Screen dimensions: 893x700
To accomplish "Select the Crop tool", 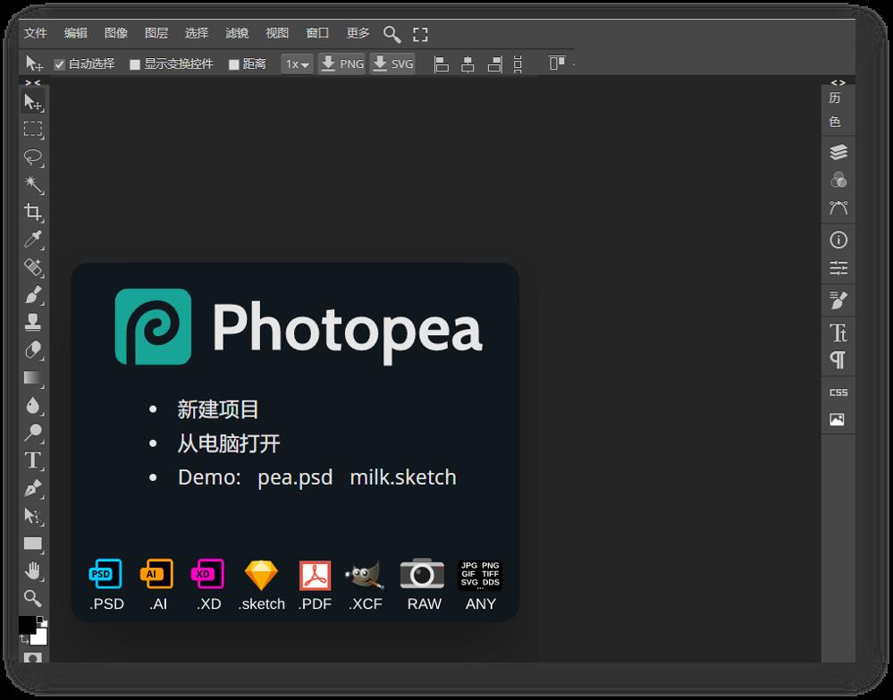I will pyautogui.click(x=33, y=212).
